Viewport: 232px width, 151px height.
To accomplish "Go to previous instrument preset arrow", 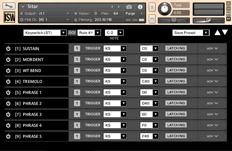I will [112, 7].
